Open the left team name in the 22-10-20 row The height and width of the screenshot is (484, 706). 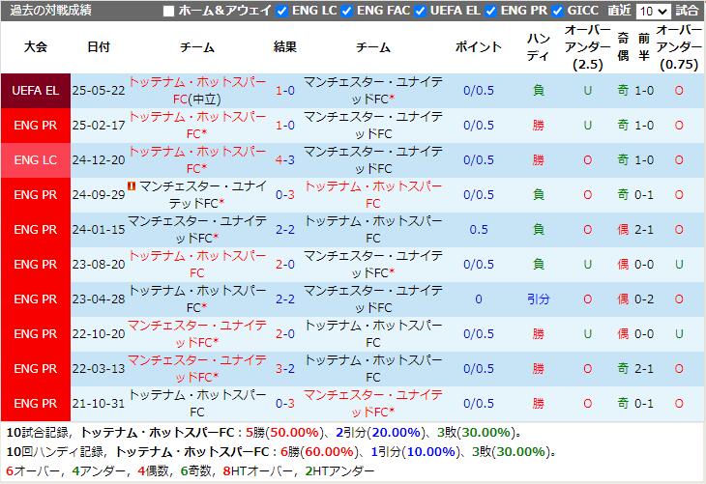pos(197,333)
